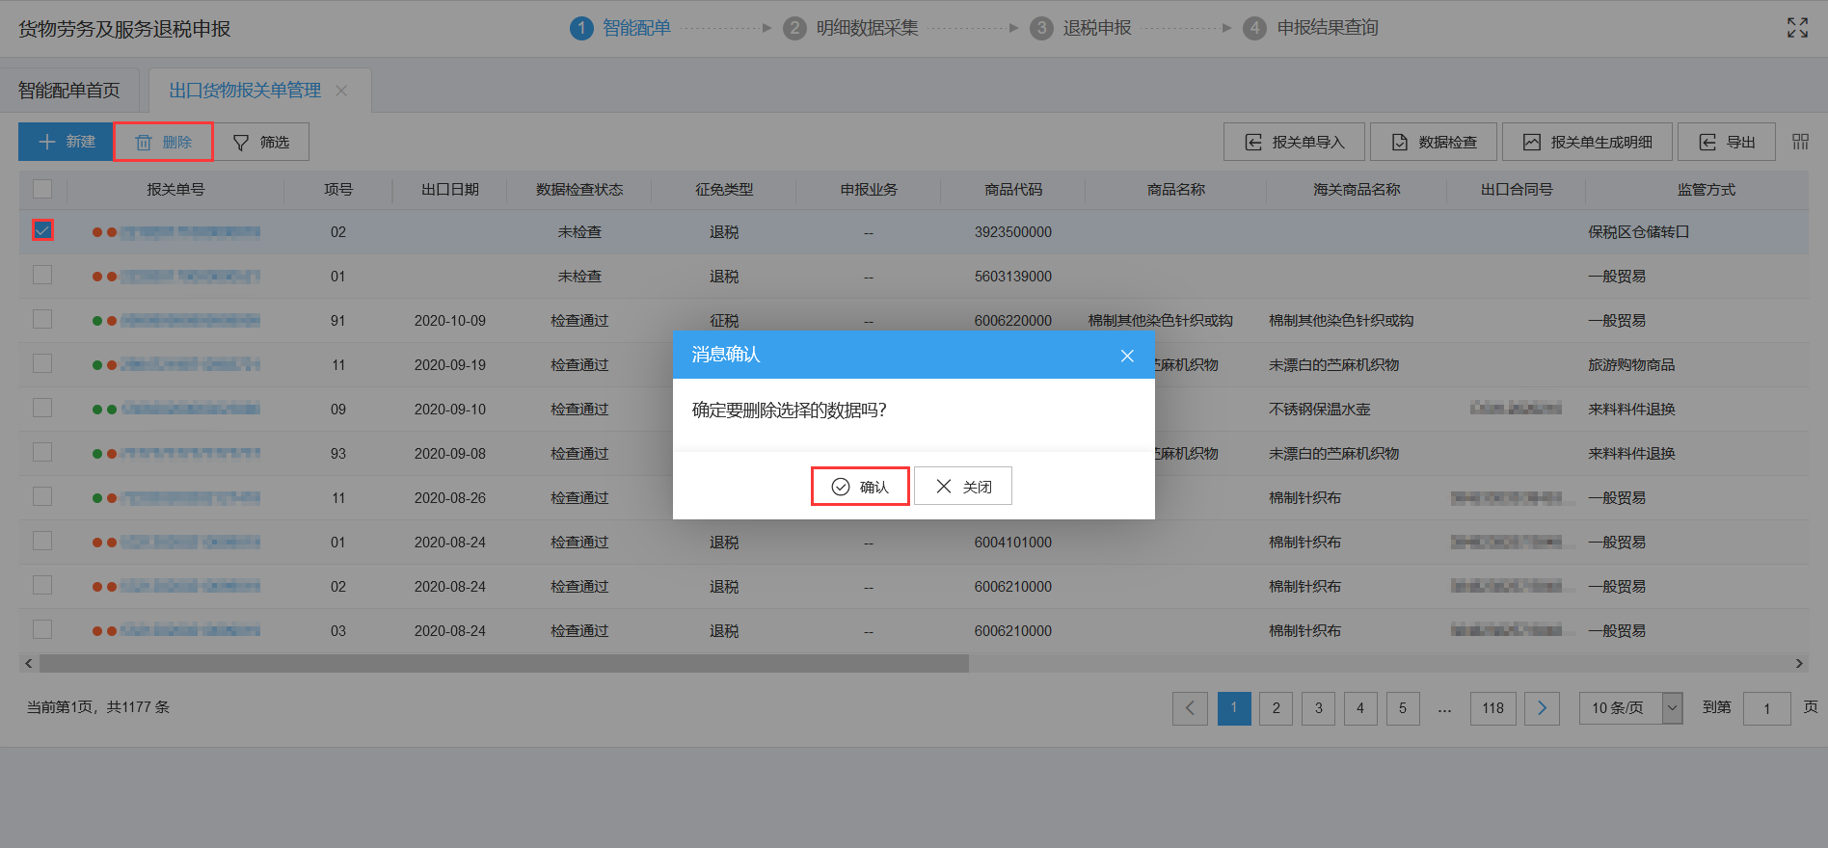The image size is (1828, 848).
Task: Open the column layout grid icon
Action: 1800,142
